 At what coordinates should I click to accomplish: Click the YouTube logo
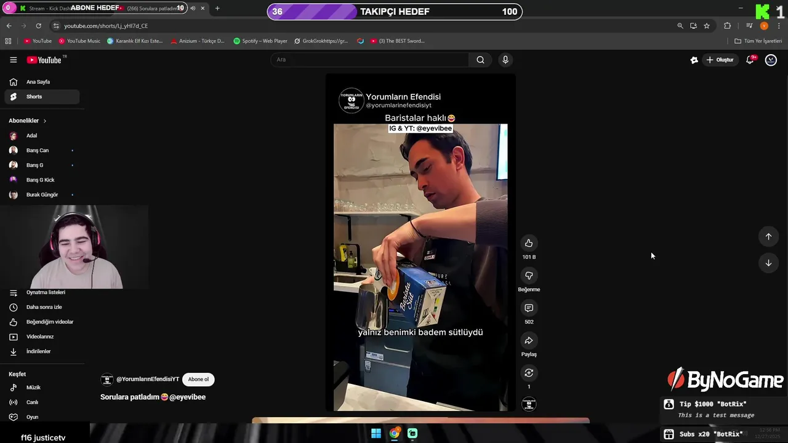(x=44, y=60)
